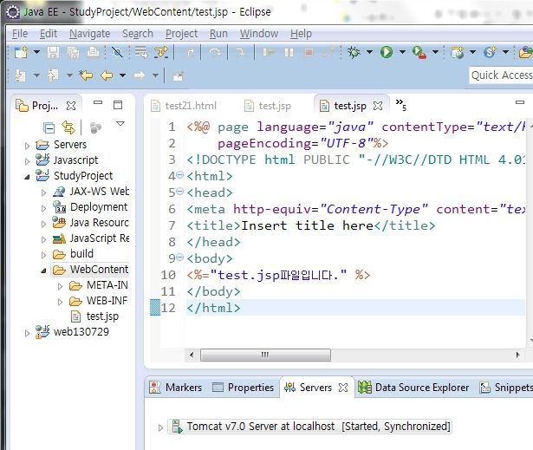Viewport: 533px width, 450px height.
Task: Click the Terminate (stop) icon
Action: pos(309,52)
